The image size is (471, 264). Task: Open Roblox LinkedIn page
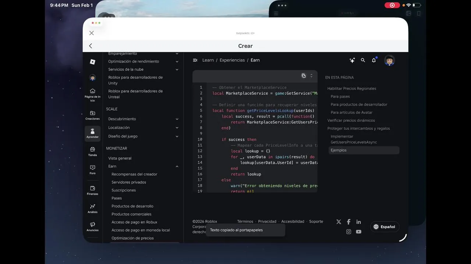click(x=358, y=222)
